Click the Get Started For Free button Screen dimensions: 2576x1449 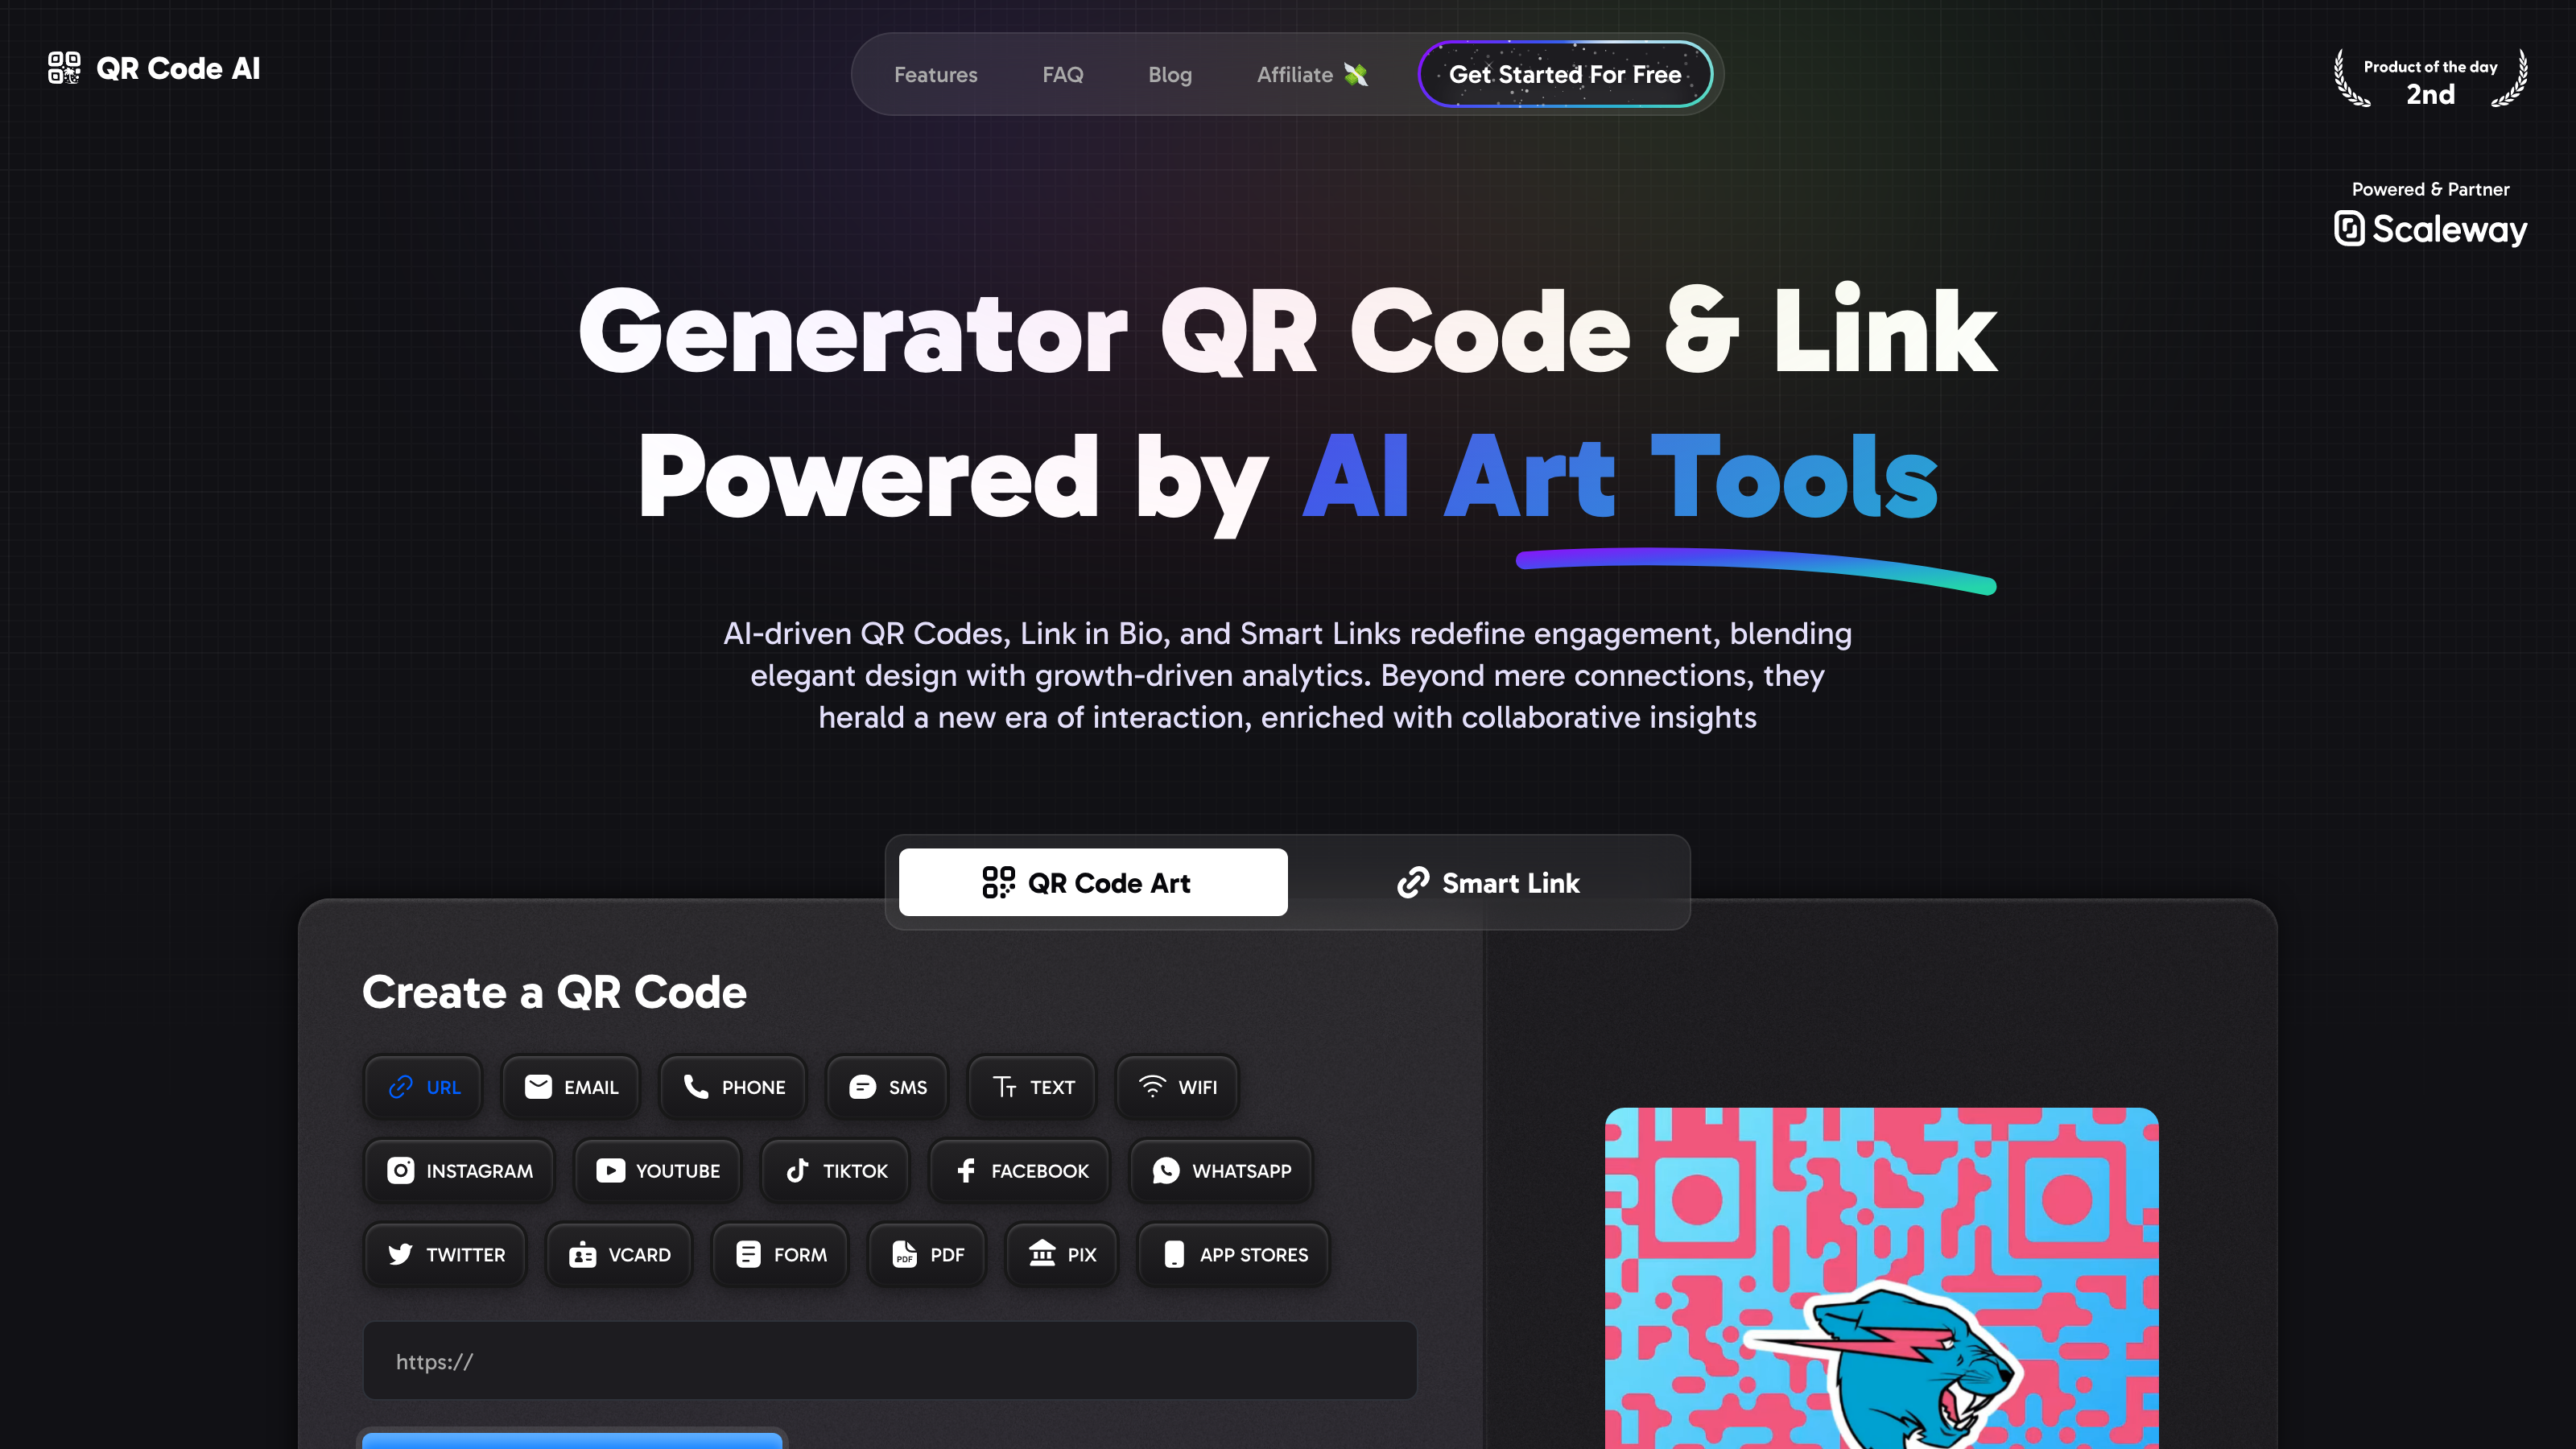tap(1564, 74)
